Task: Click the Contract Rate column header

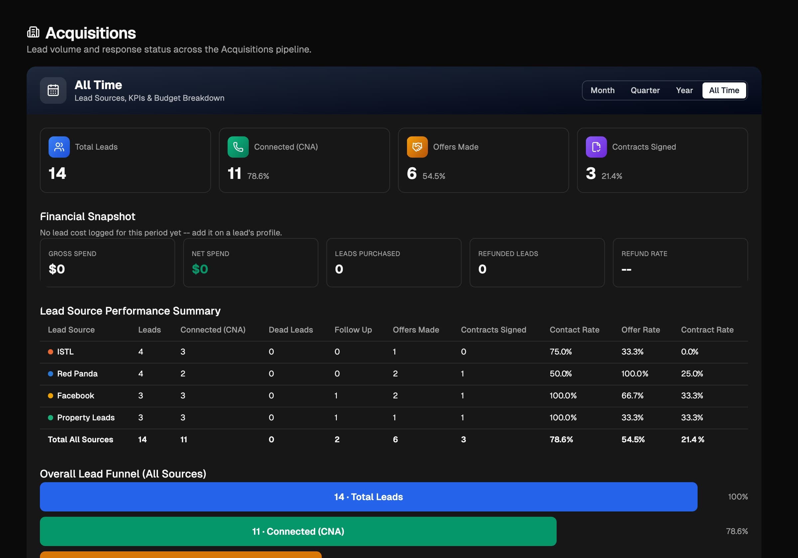Action: click(x=707, y=330)
